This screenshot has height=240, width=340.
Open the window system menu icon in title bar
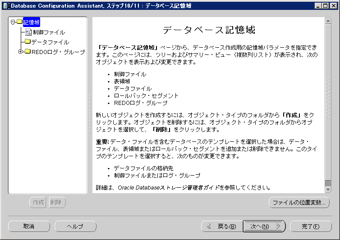[5, 6]
